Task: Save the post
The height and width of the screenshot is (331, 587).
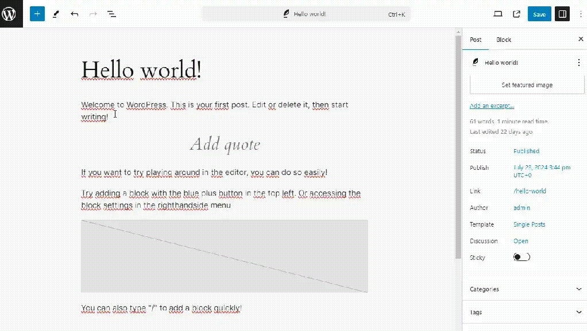Action: coord(539,14)
